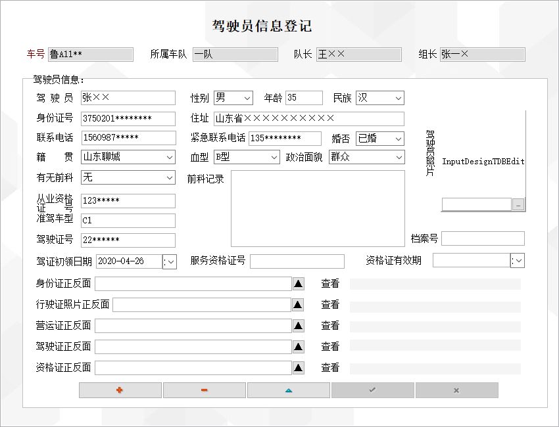This screenshot has width=559, height=427.
Task: Click the 住址 input field
Action: (x=309, y=119)
